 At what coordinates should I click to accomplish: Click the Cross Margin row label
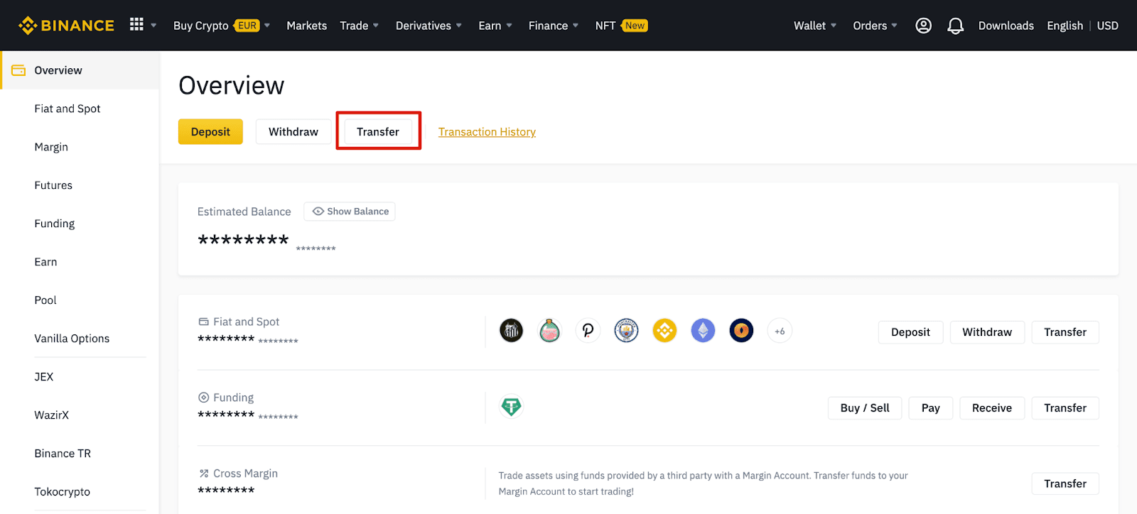click(245, 474)
